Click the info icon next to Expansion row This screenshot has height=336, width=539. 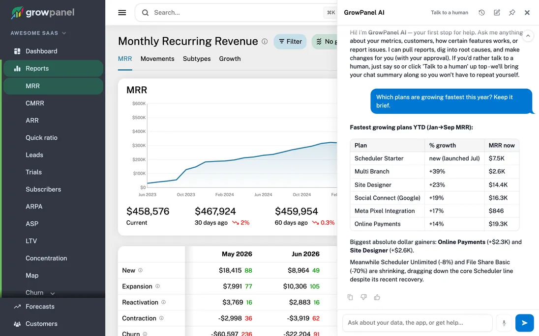(x=157, y=286)
